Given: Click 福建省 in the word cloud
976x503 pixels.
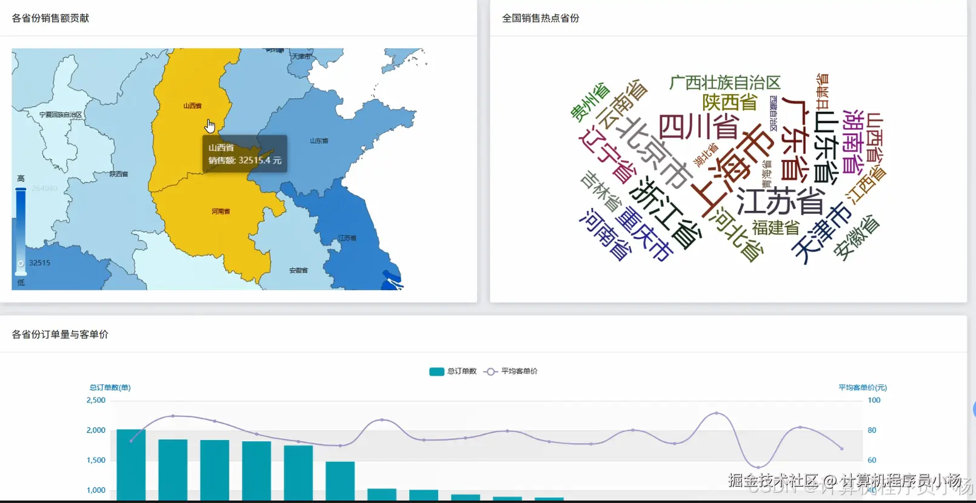Looking at the screenshot, I should 776,228.
